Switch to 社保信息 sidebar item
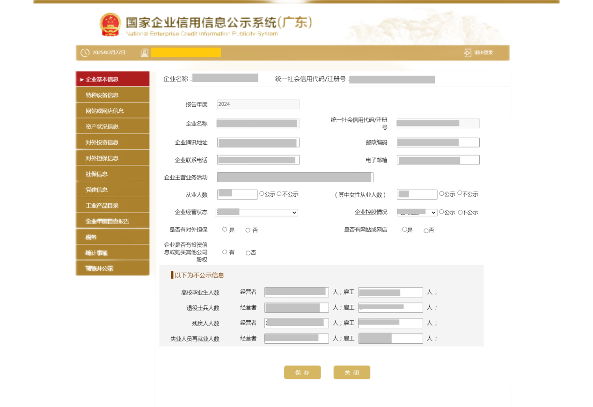593x407 pixels. pos(113,174)
